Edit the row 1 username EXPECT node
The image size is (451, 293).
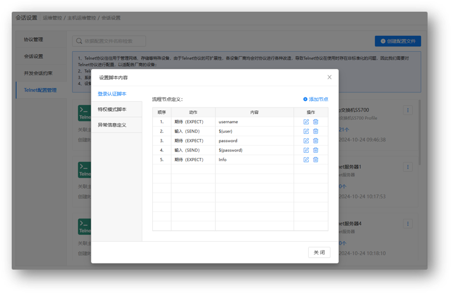pyautogui.click(x=306, y=122)
